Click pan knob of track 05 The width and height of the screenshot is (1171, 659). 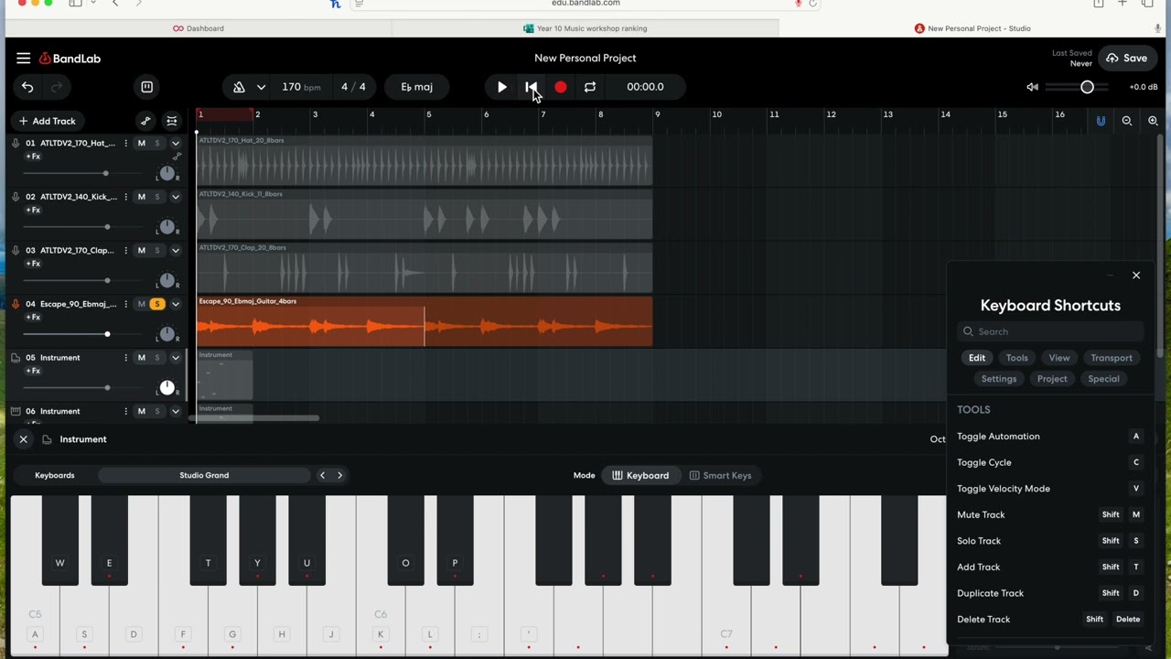coord(167,388)
